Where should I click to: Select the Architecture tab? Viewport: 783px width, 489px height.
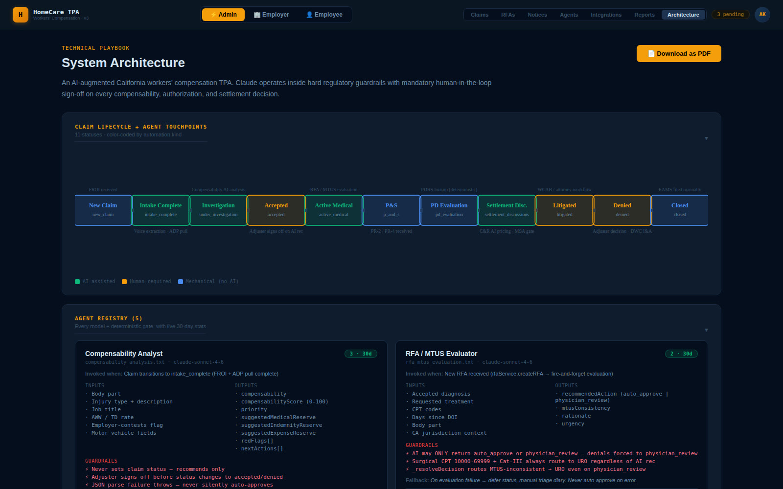(683, 15)
